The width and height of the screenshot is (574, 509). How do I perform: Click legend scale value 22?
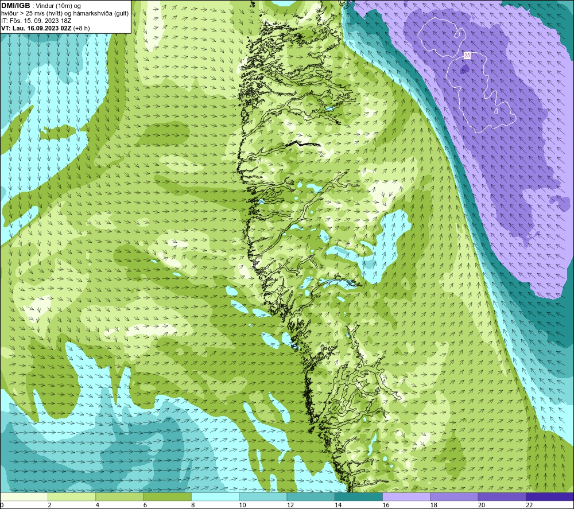coord(529,505)
